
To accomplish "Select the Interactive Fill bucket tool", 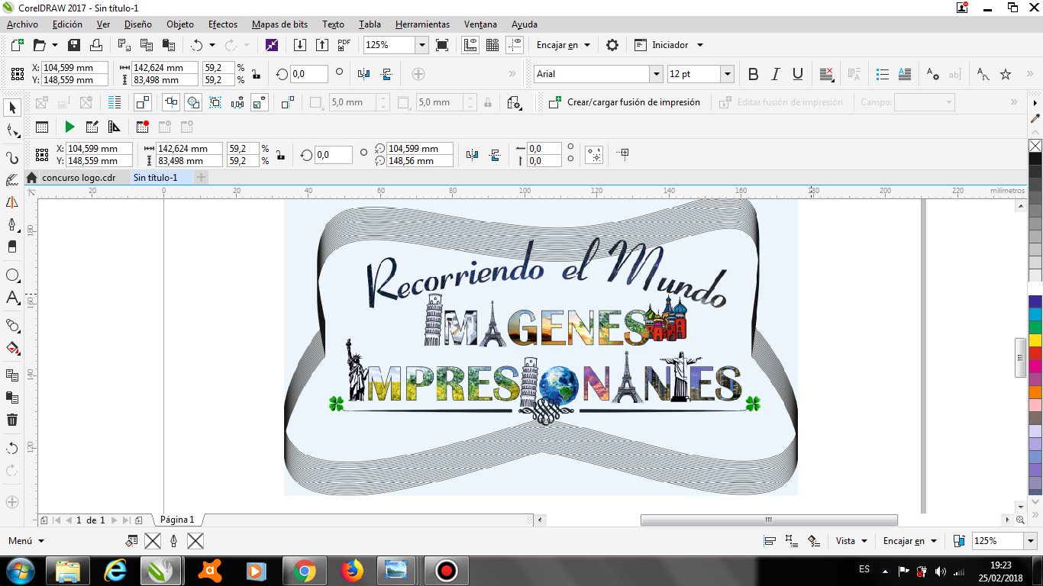I will pos(11,349).
